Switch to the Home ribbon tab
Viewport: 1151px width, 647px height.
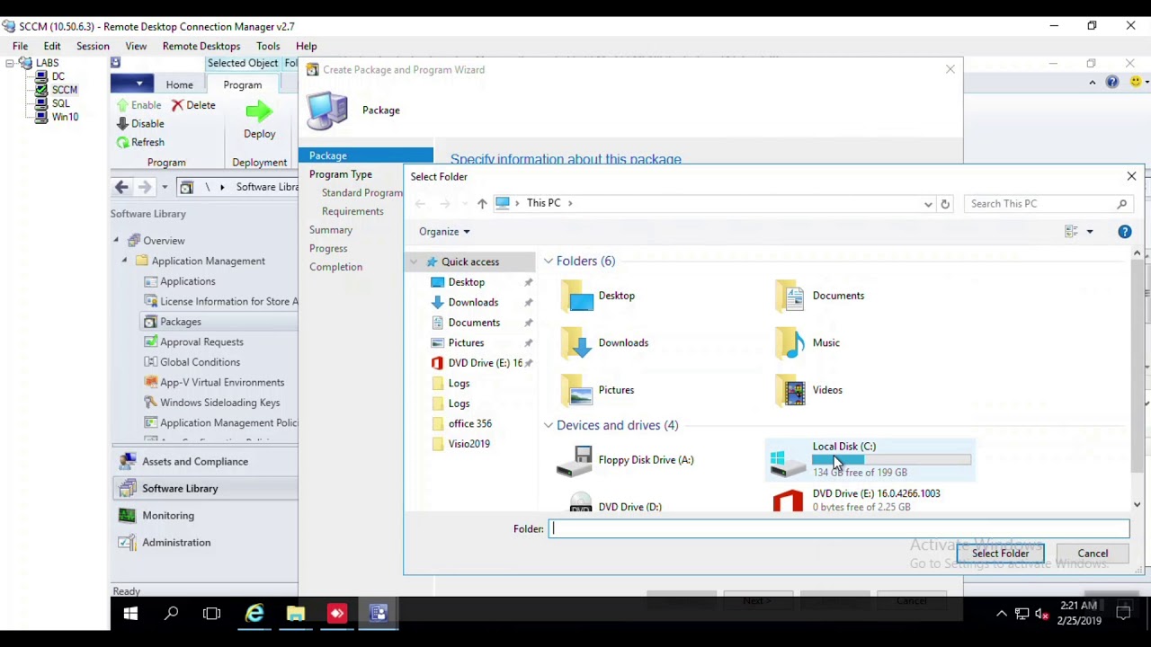(179, 84)
